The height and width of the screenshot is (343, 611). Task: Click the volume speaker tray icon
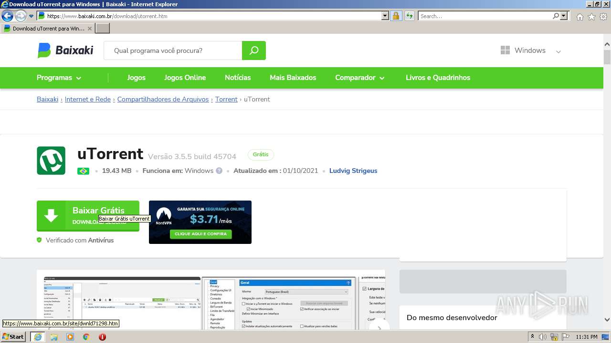point(543,337)
